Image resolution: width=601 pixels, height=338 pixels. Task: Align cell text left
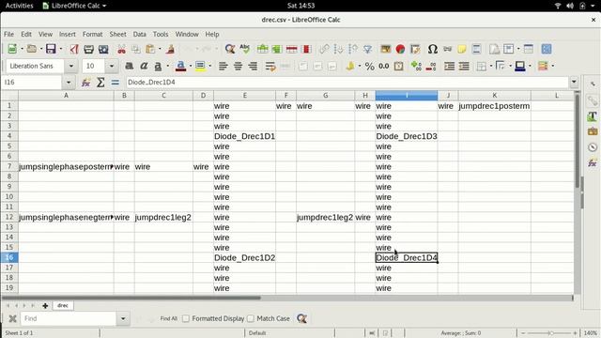(223, 66)
